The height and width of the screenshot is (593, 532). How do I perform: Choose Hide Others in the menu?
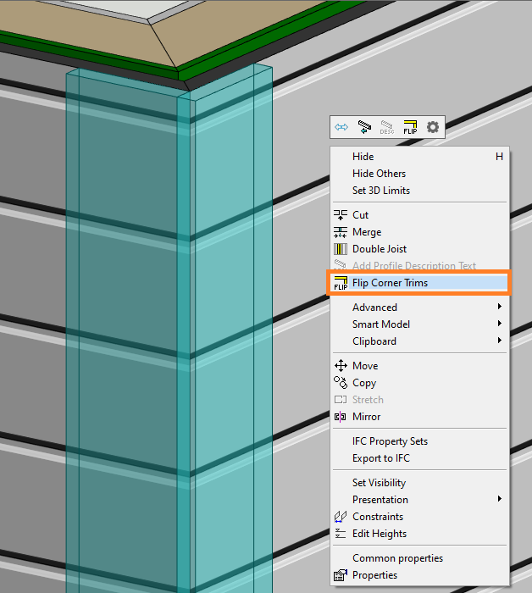379,174
